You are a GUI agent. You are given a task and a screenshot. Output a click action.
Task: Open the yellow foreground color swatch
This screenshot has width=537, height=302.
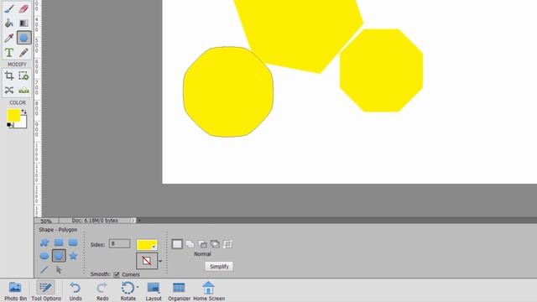pos(13,116)
